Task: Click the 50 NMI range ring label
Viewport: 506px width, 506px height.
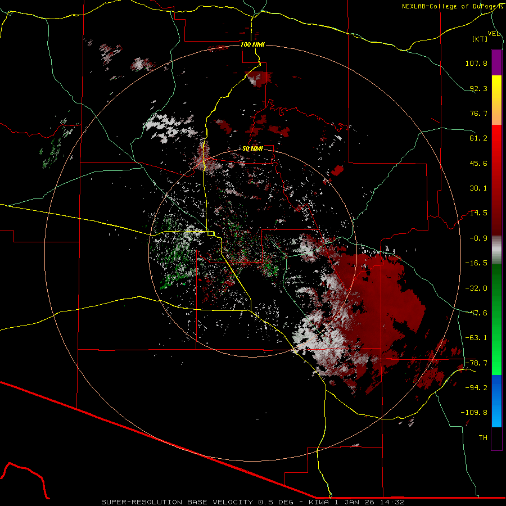Action: (252, 149)
